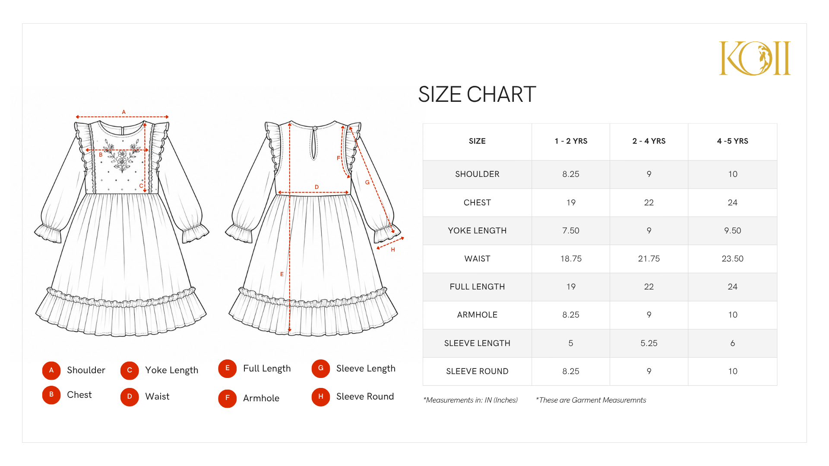The height and width of the screenshot is (466, 829).
Task: Click the Yoke Length legend text
Action: (172, 370)
